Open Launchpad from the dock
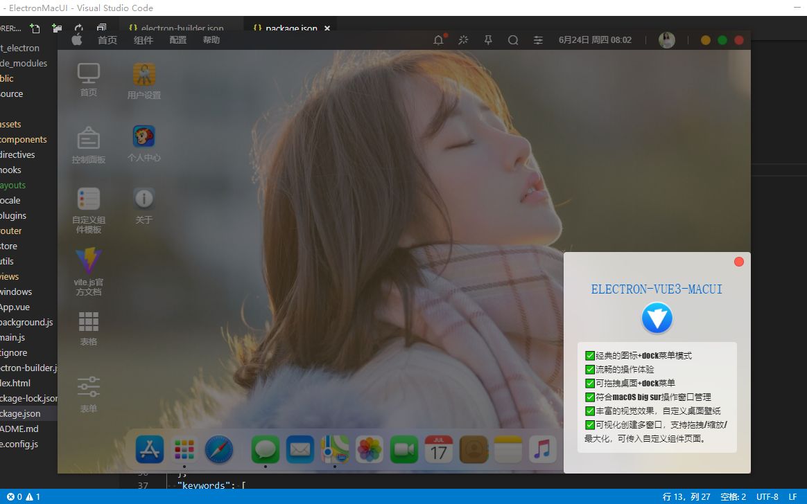This screenshot has width=807, height=504. click(183, 449)
